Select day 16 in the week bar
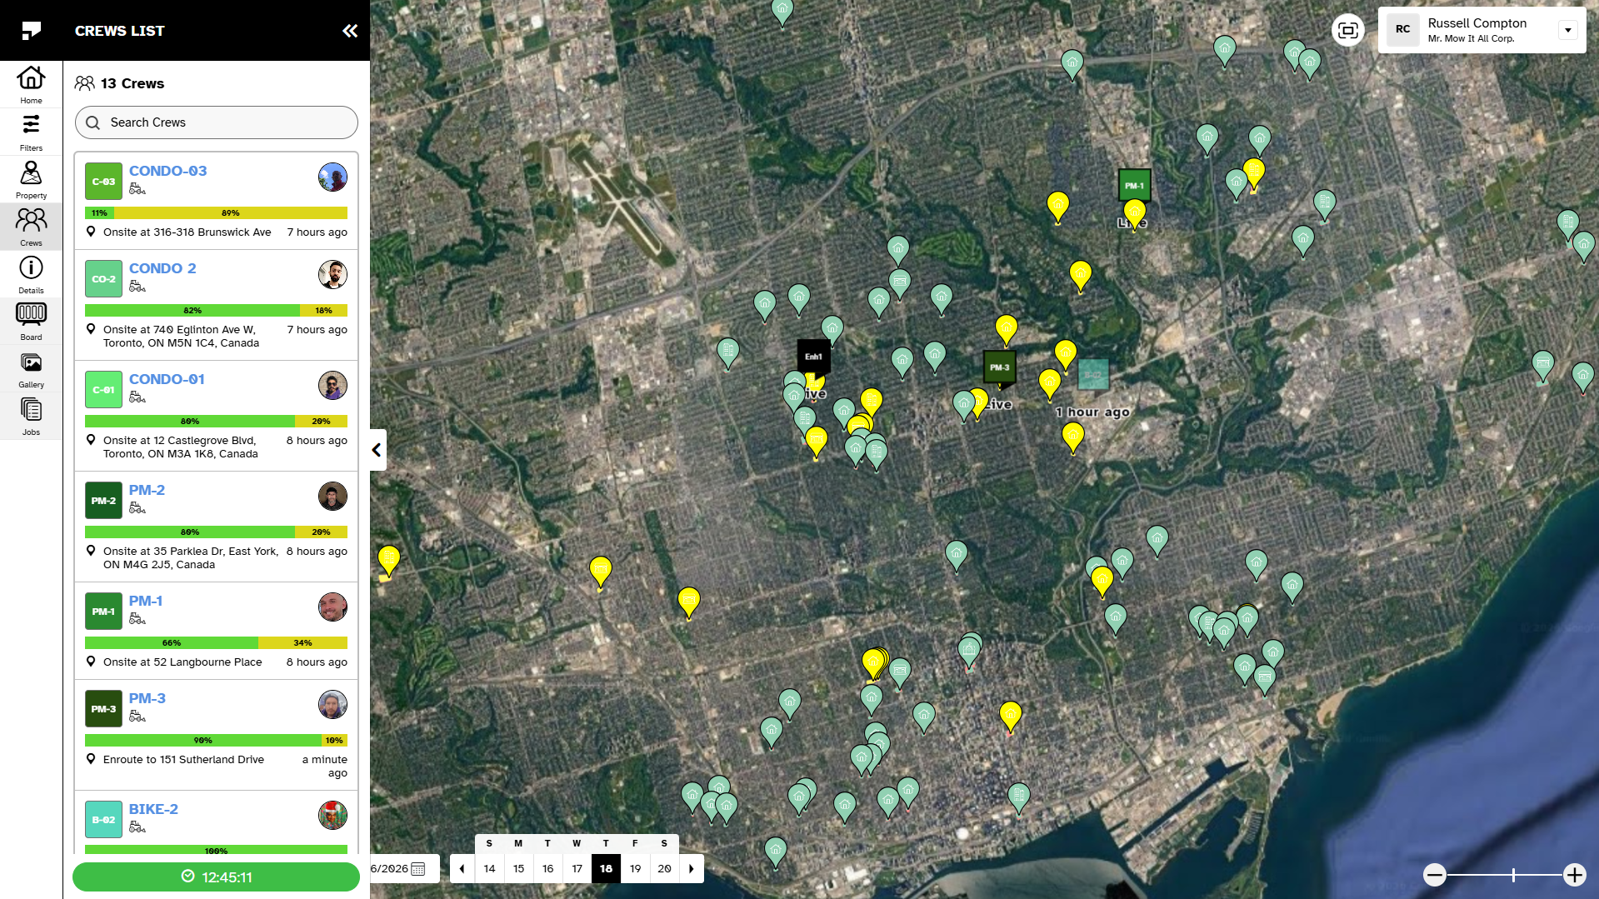1599x899 pixels. tap(547, 868)
